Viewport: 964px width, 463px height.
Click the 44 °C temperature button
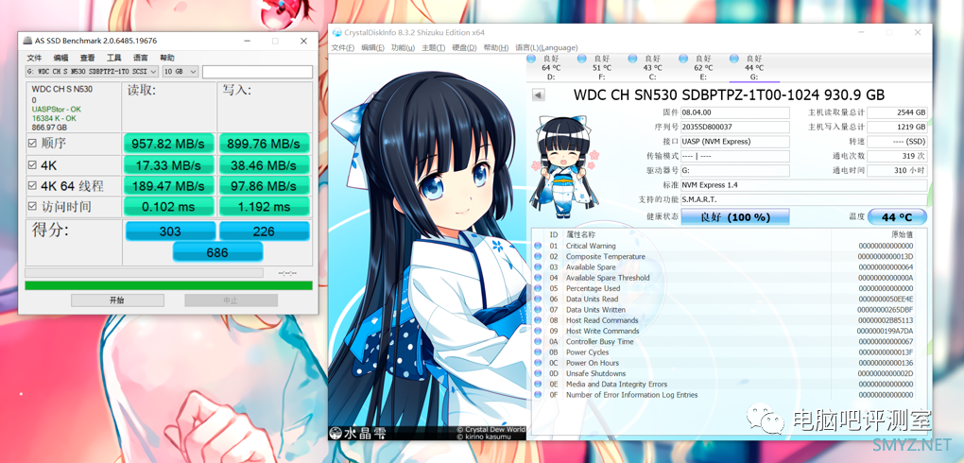897,217
